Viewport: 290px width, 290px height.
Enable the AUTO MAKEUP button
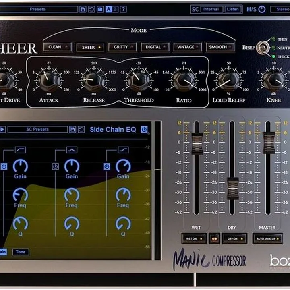[267, 239]
